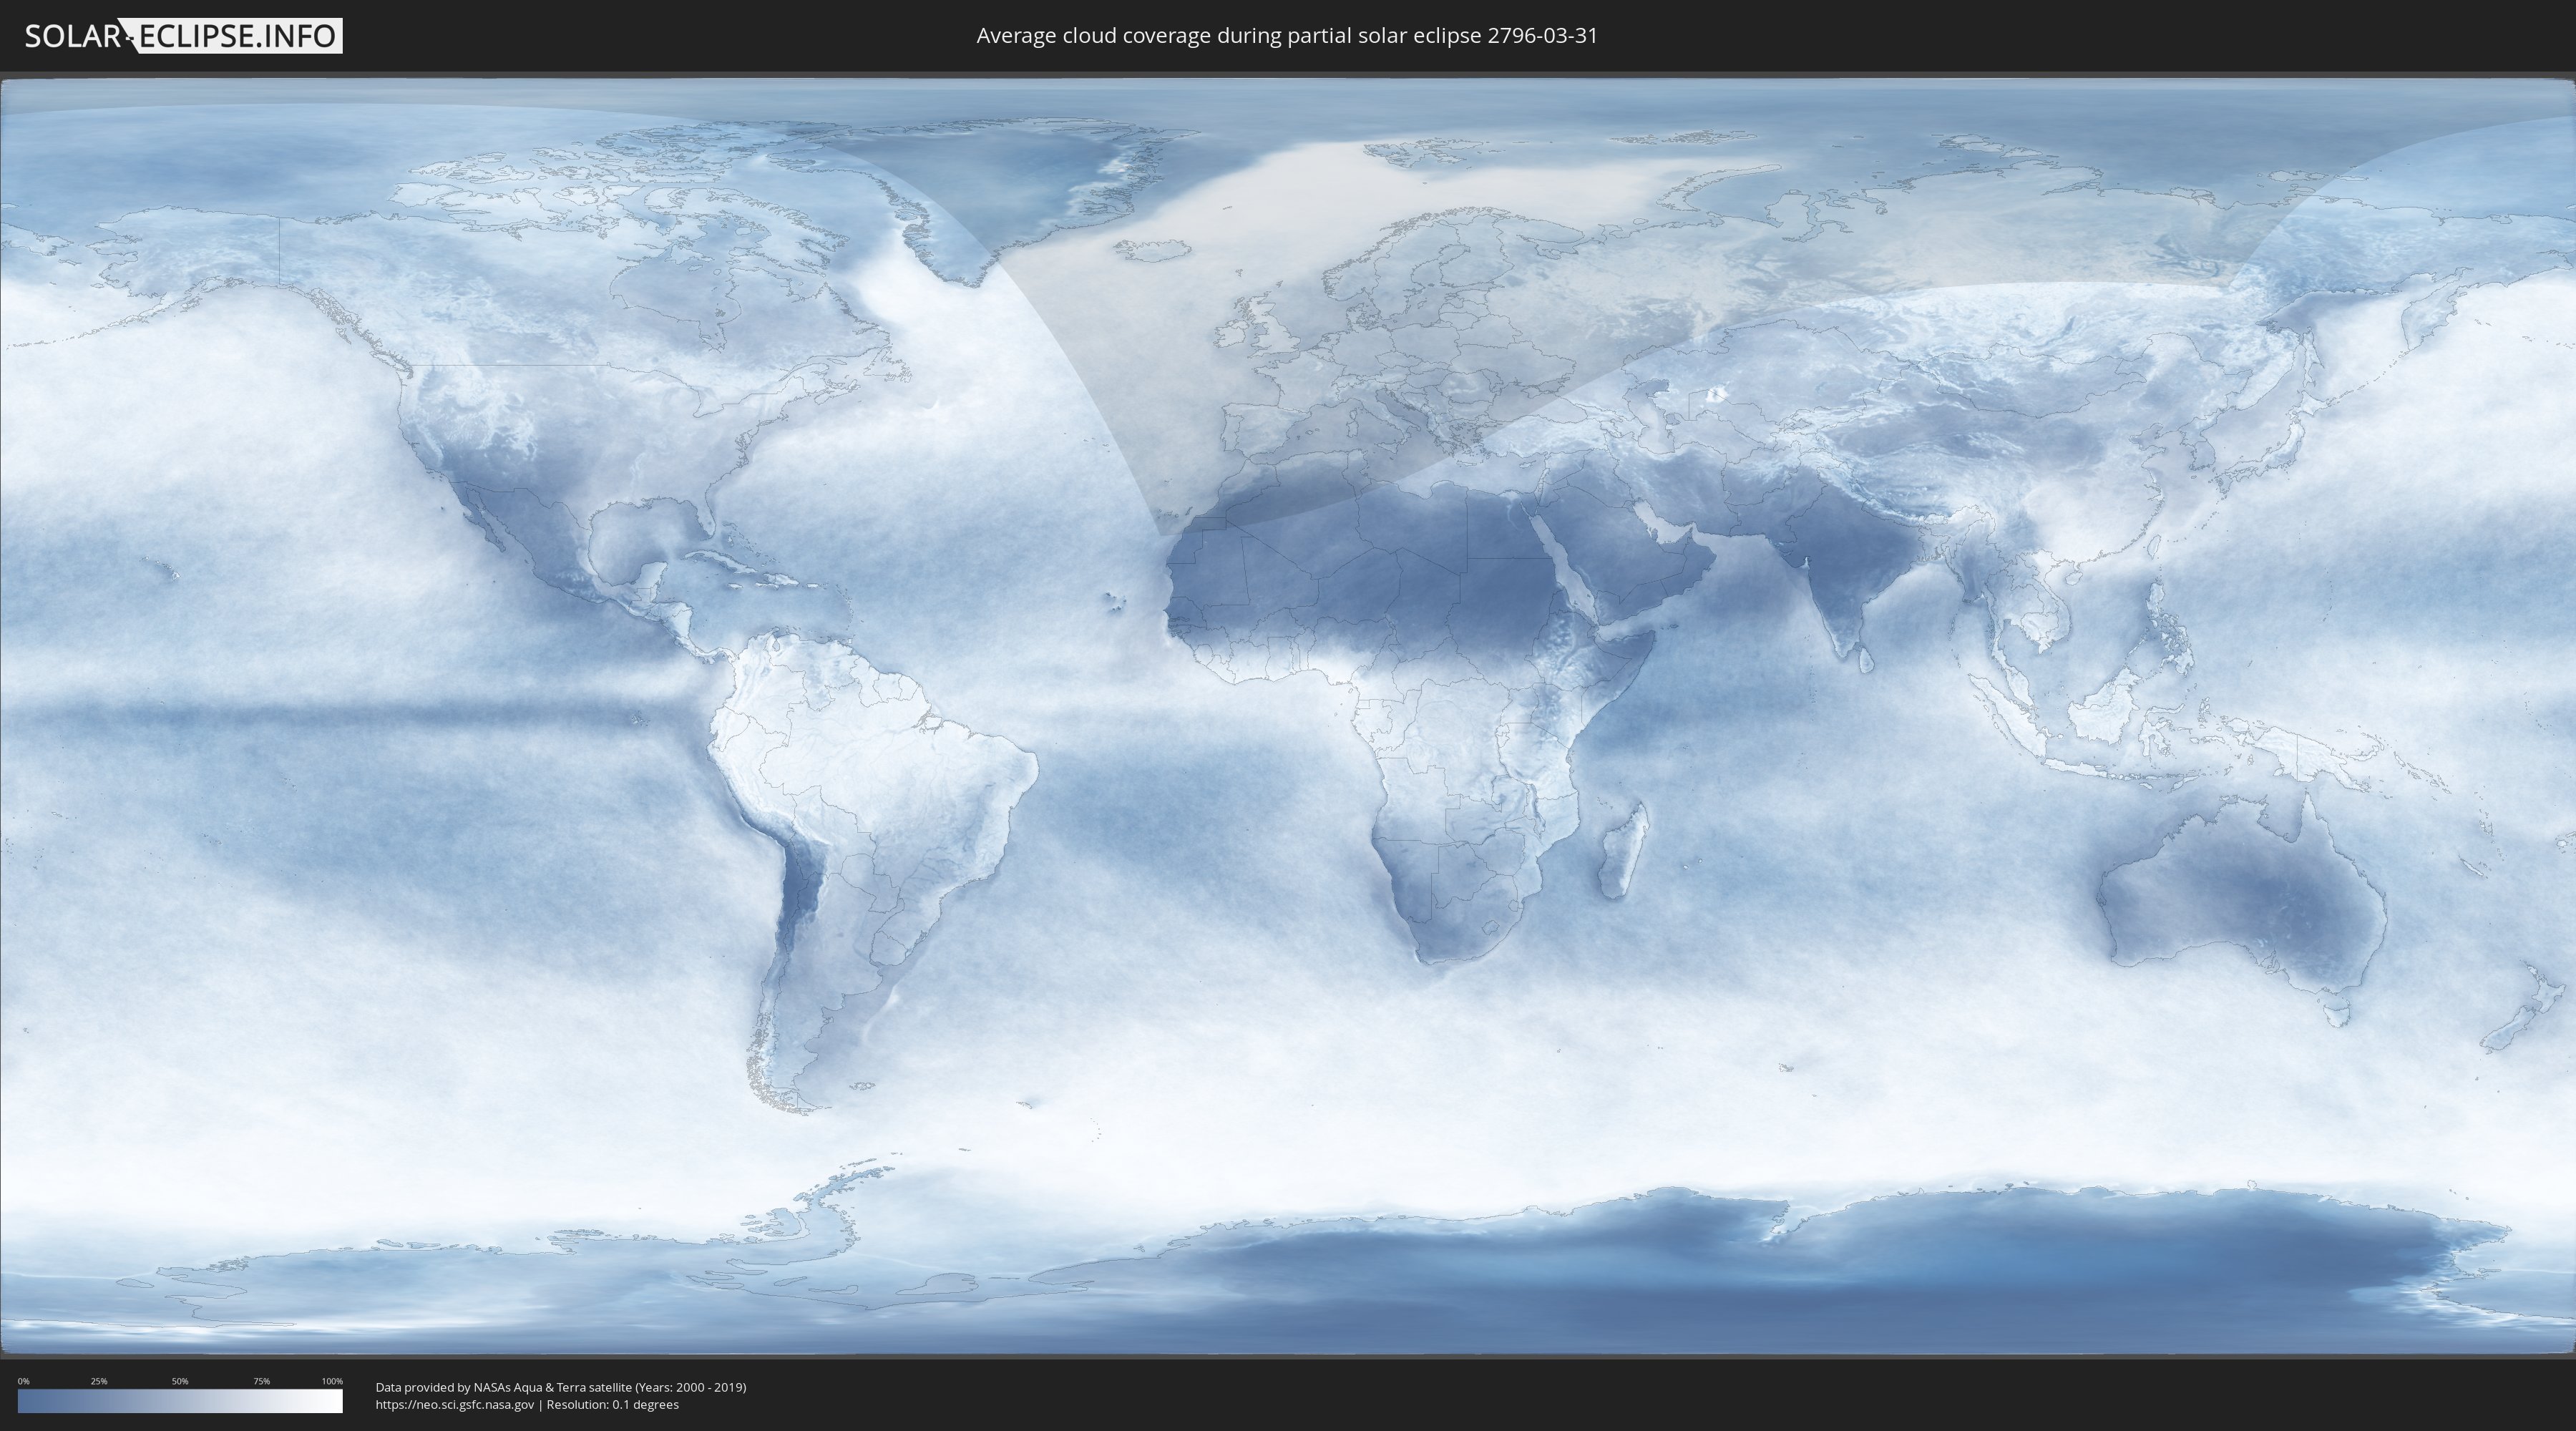
Task: Click the '0%' legend label
Action: point(24,1381)
